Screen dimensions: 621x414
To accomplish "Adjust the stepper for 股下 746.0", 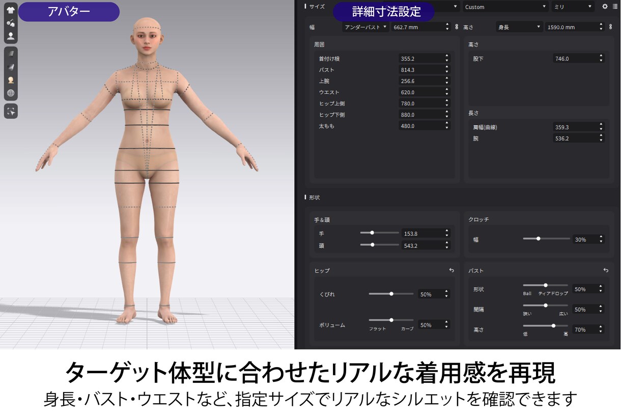I will click(601, 59).
